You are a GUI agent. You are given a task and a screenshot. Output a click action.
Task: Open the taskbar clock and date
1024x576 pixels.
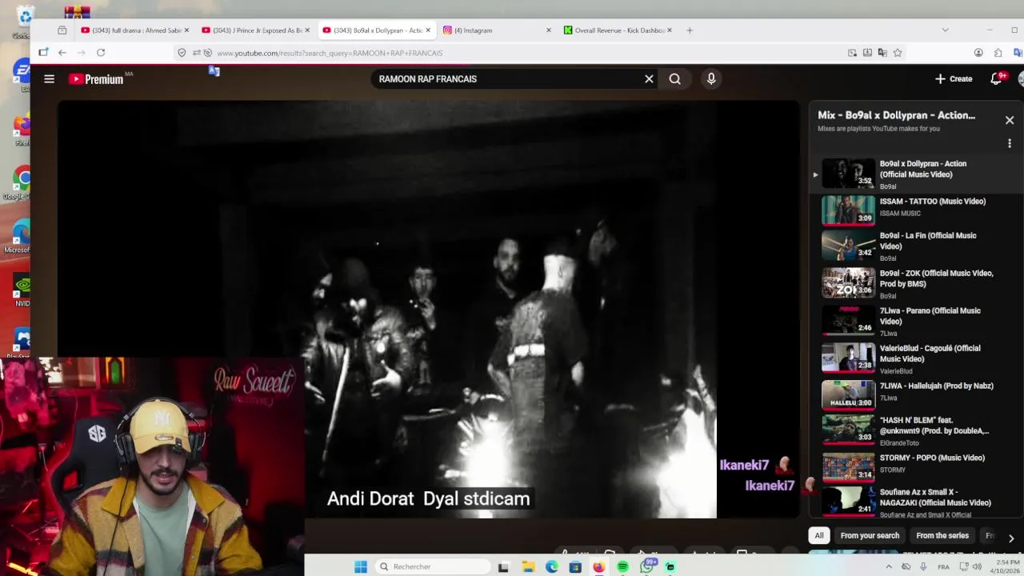point(1006,566)
